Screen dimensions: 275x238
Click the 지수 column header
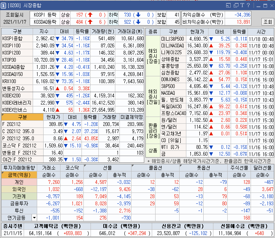point(44,32)
